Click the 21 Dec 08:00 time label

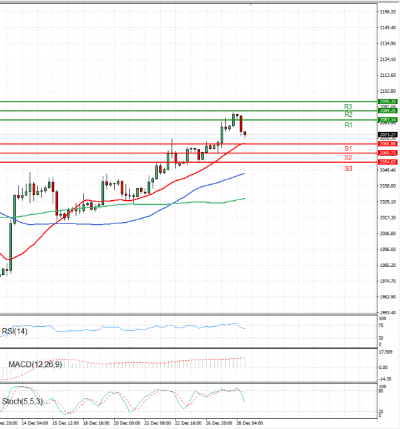click(x=157, y=423)
